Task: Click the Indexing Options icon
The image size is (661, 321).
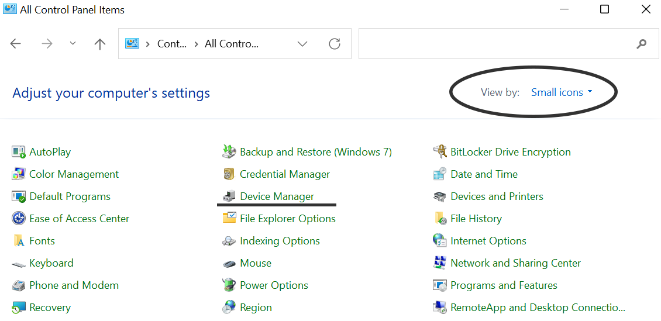Action: click(x=229, y=241)
